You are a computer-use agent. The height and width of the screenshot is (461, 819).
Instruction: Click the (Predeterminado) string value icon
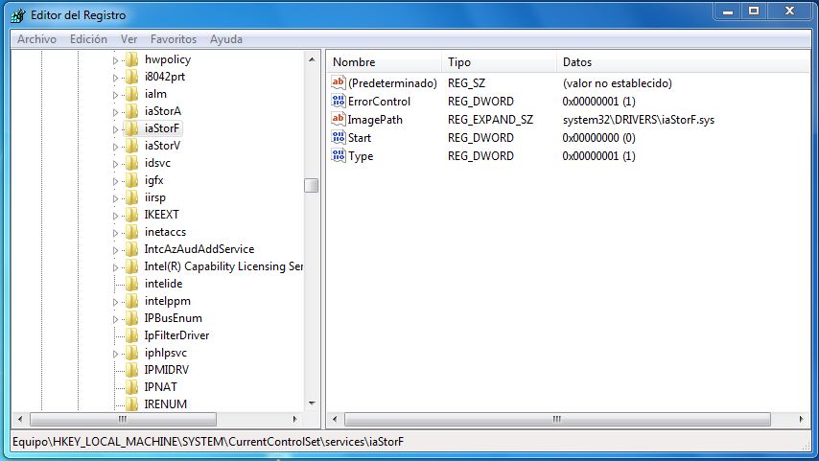[x=339, y=82]
